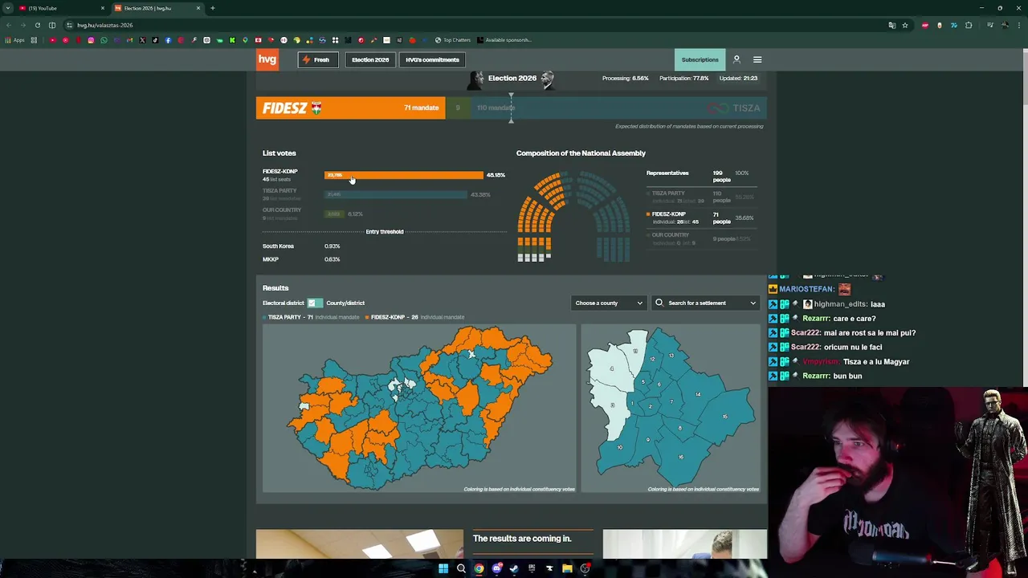This screenshot has width=1028, height=578.
Task: Open the Extensions puzzle icon
Action: tap(969, 25)
